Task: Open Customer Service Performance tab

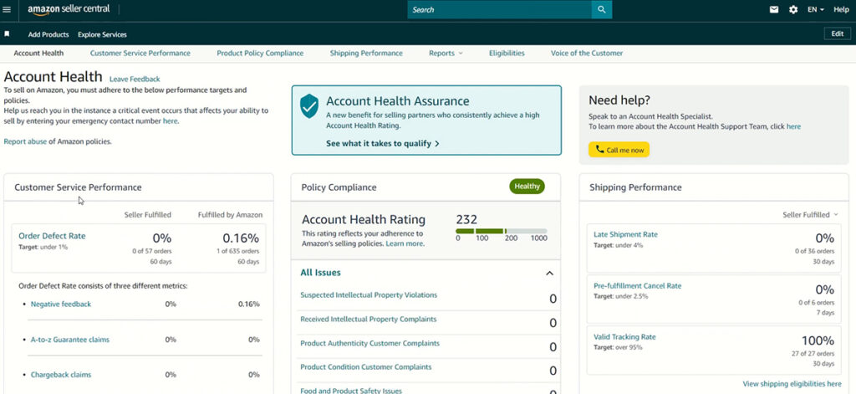Action: [x=140, y=53]
